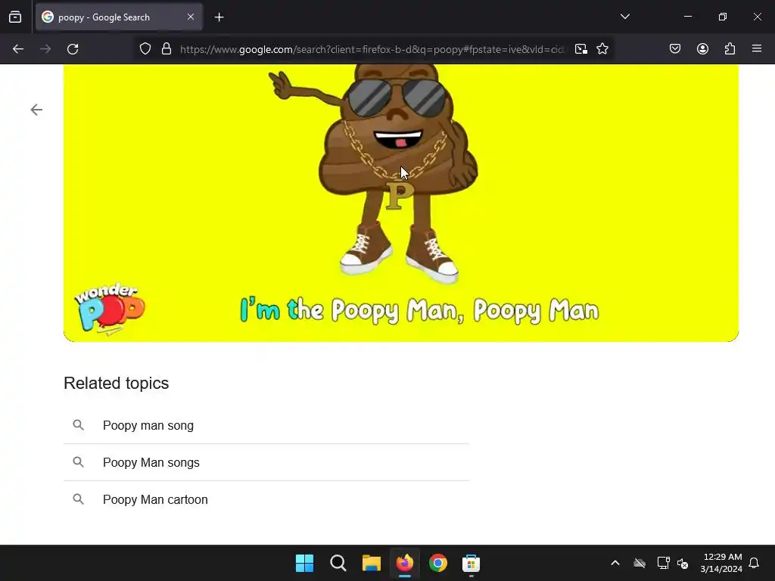Open Microsoft Store from taskbar
Image resolution: width=775 pixels, height=581 pixels.
471,563
